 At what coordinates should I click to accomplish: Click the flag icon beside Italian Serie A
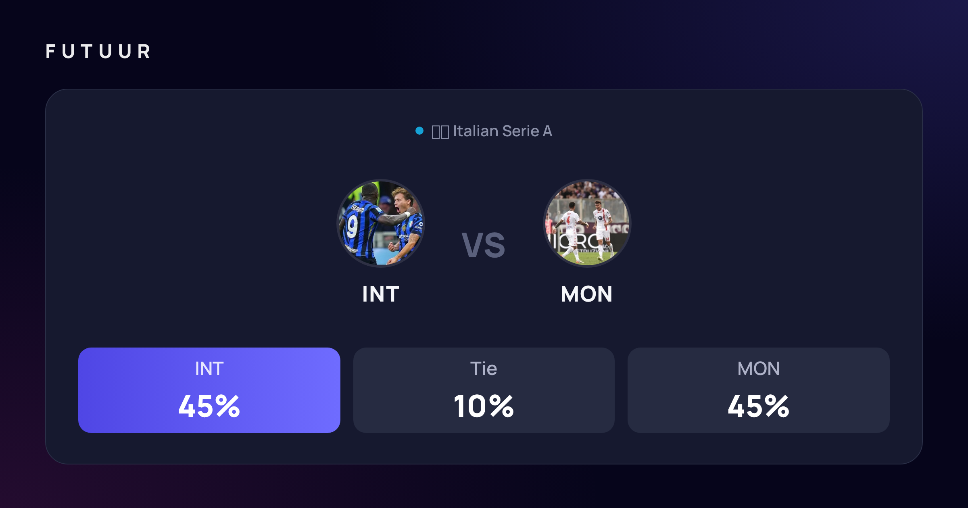(x=440, y=131)
